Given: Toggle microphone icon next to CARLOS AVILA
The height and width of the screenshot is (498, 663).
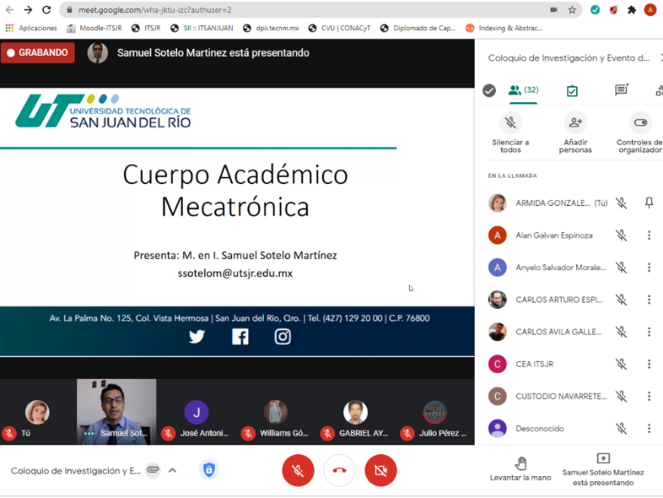Looking at the screenshot, I should [621, 332].
